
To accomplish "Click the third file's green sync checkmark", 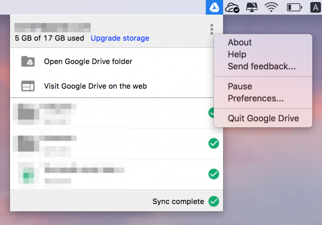I will (214, 174).
